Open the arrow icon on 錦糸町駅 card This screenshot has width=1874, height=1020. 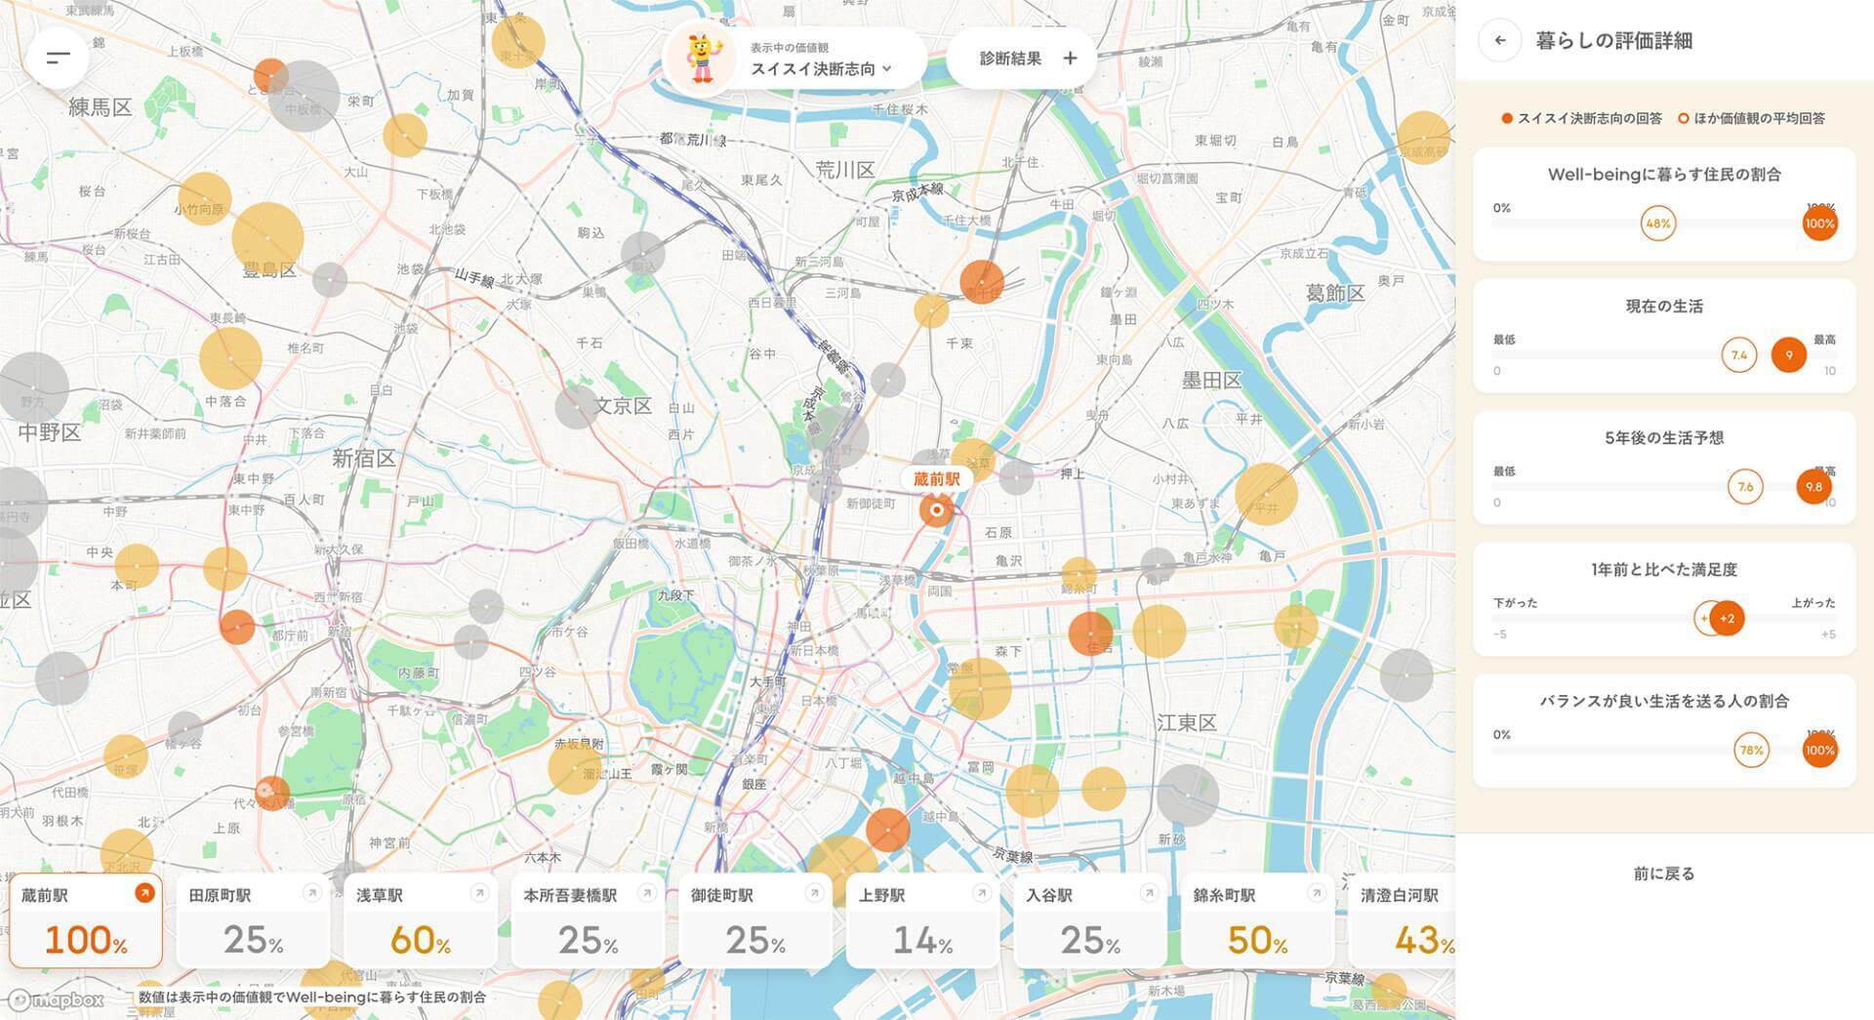tap(1316, 893)
